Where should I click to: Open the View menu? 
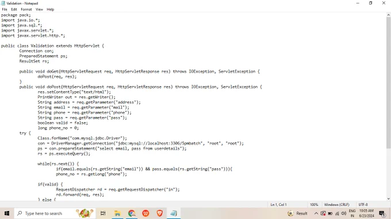39,9
